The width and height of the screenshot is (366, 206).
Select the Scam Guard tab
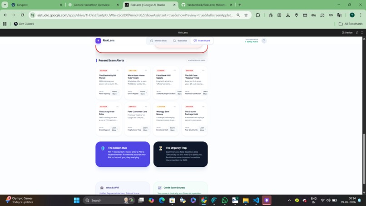coord(202,40)
